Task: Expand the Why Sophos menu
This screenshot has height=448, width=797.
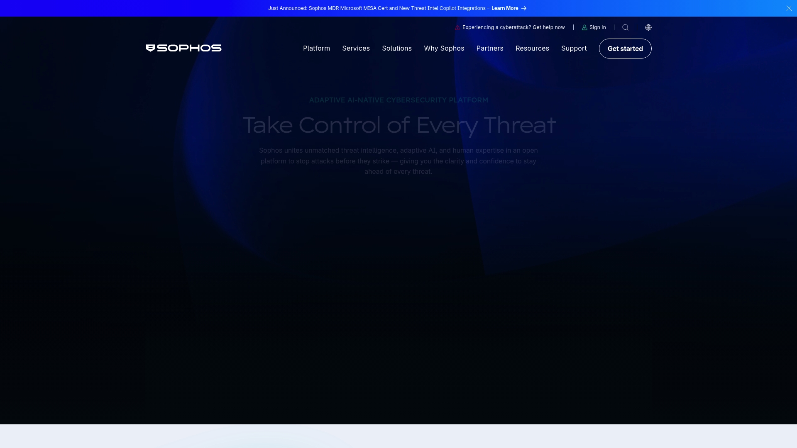Action: point(444,49)
